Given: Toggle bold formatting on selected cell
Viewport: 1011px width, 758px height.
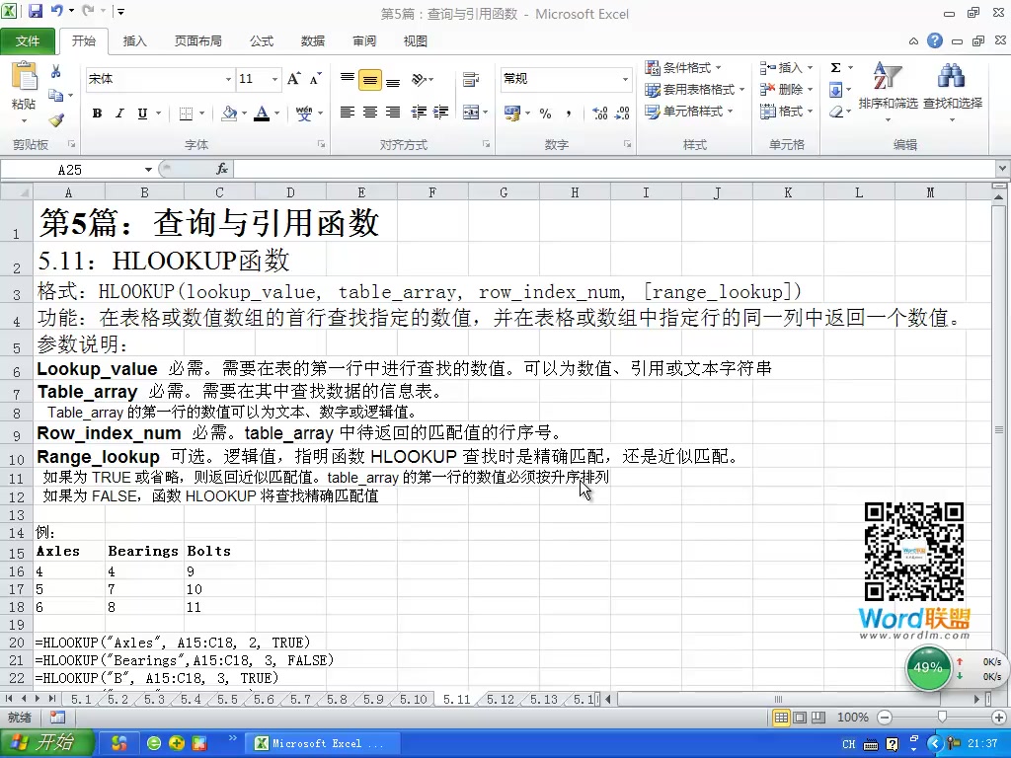Looking at the screenshot, I should click(96, 114).
